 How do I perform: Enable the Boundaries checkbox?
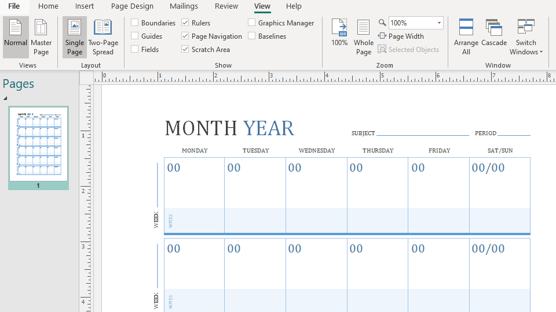click(x=135, y=23)
